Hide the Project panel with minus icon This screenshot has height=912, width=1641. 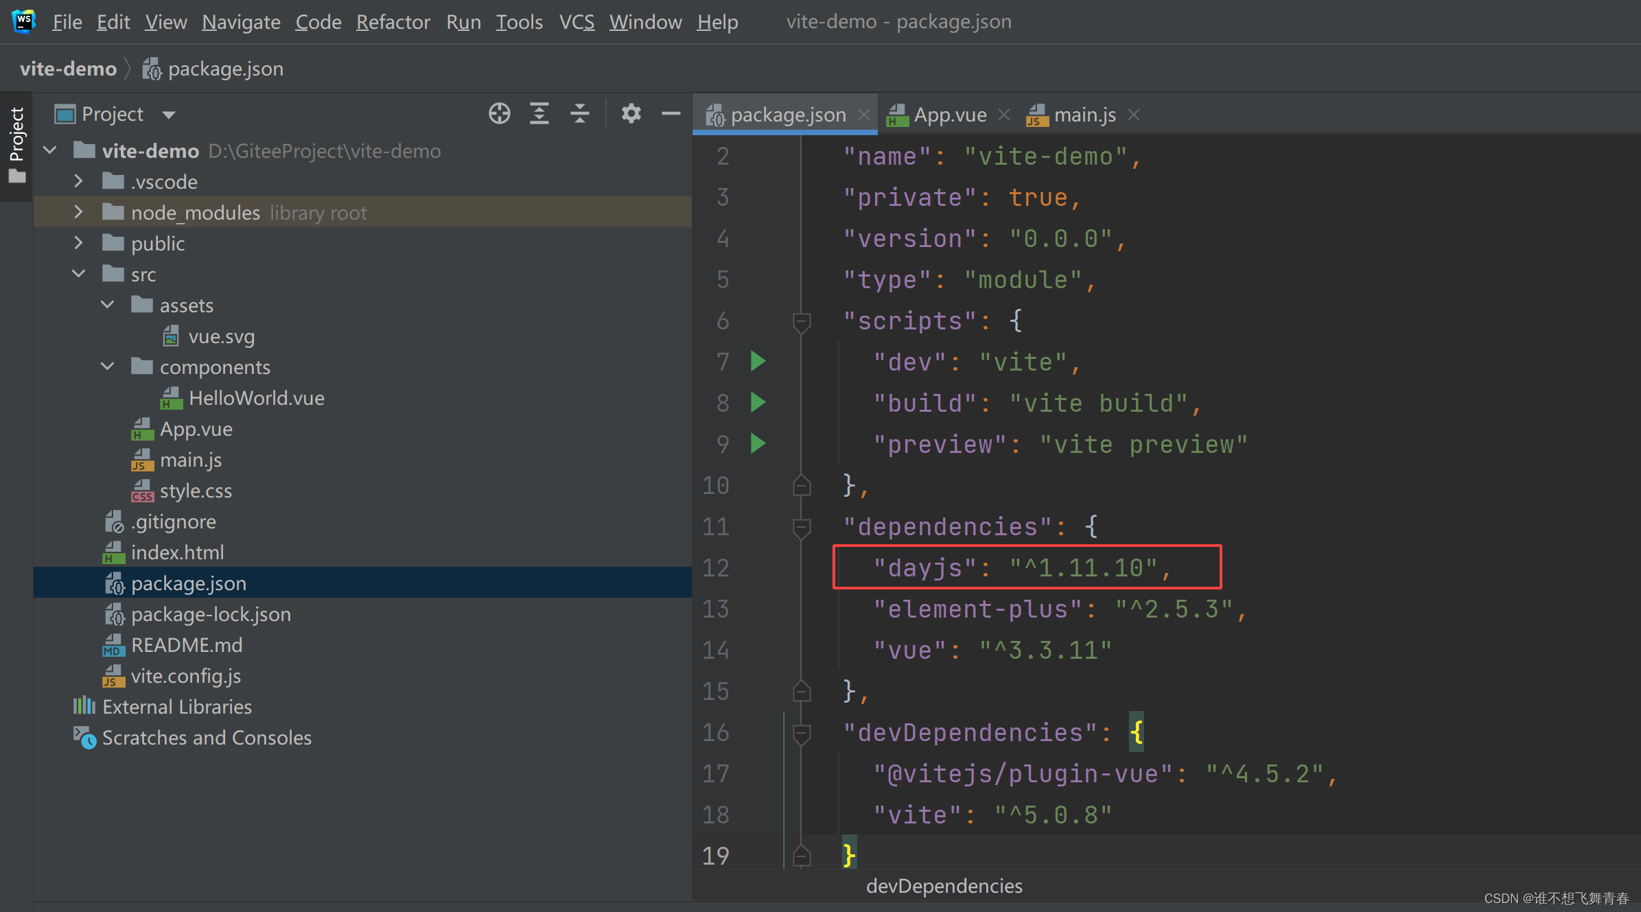pos(671,113)
